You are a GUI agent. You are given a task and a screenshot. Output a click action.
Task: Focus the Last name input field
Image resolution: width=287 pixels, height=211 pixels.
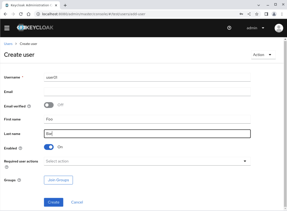[x=147, y=134]
